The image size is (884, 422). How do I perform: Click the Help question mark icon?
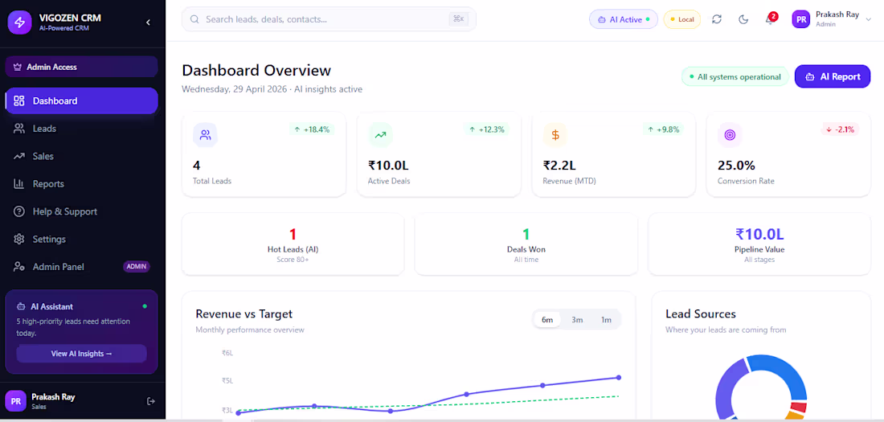pyautogui.click(x=19, y=211)
